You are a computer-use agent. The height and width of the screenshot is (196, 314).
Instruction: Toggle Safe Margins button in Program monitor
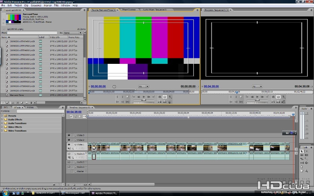click(278, 97)
